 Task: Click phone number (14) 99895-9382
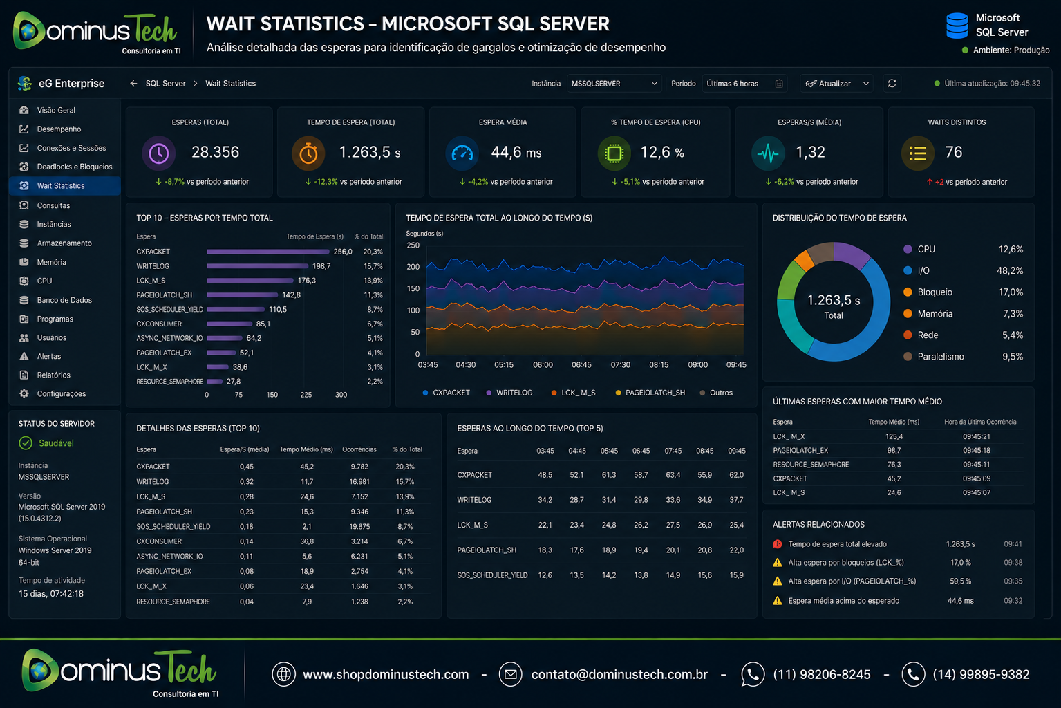click(982, 674)
